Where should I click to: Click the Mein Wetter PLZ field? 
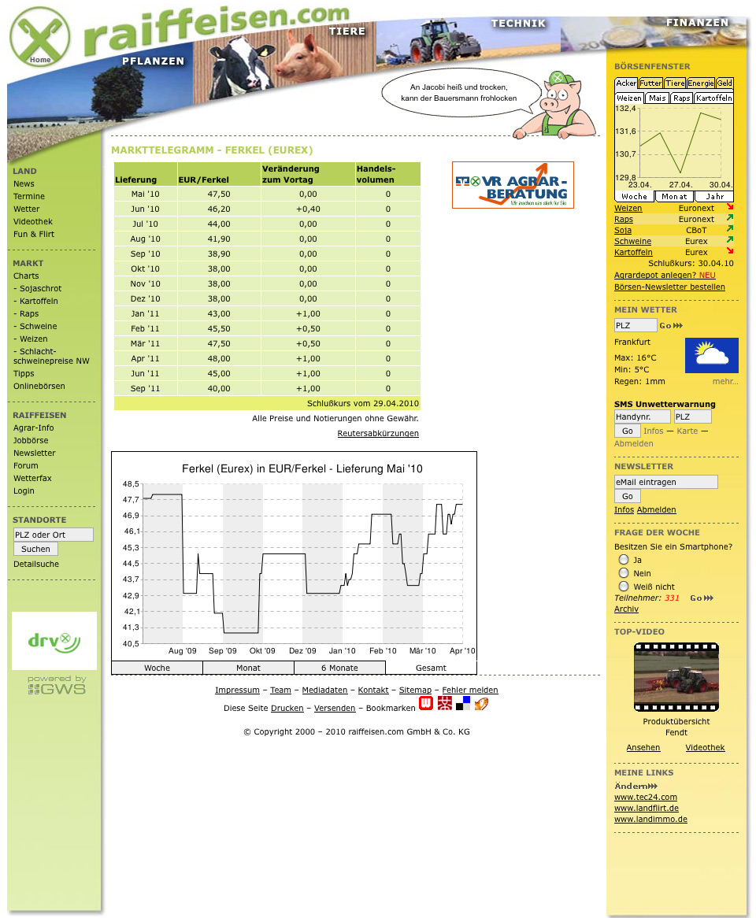[x=636, y=325]
